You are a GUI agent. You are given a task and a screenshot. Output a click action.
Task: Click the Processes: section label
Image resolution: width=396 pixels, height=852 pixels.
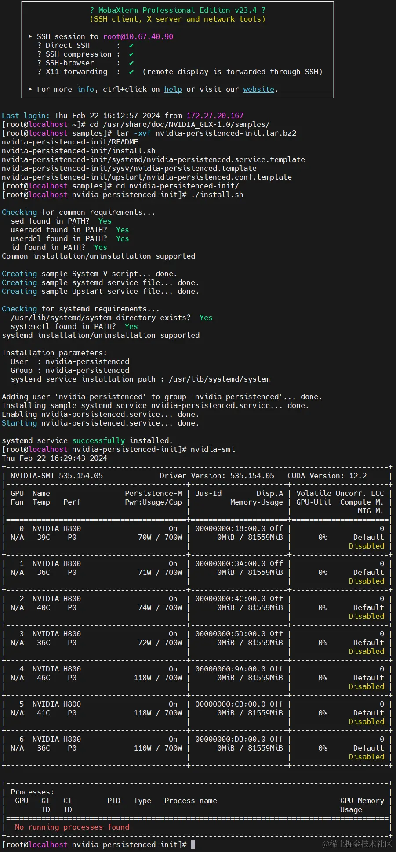(x=33, y=792)
